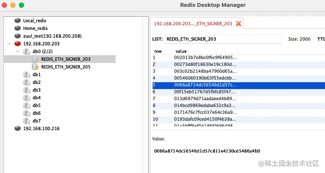
Task: Collapse the db0 (2/2) database
Action: coord(18,51)
